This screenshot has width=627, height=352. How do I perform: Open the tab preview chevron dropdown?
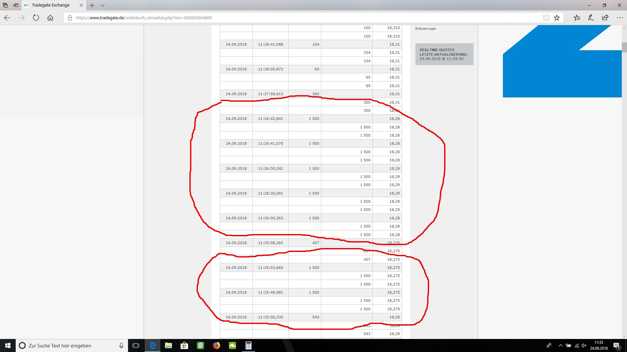coord(103,5)
